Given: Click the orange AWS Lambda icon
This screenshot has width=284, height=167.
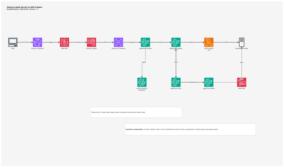Looking at the screenshot, I should click(209, 42).
